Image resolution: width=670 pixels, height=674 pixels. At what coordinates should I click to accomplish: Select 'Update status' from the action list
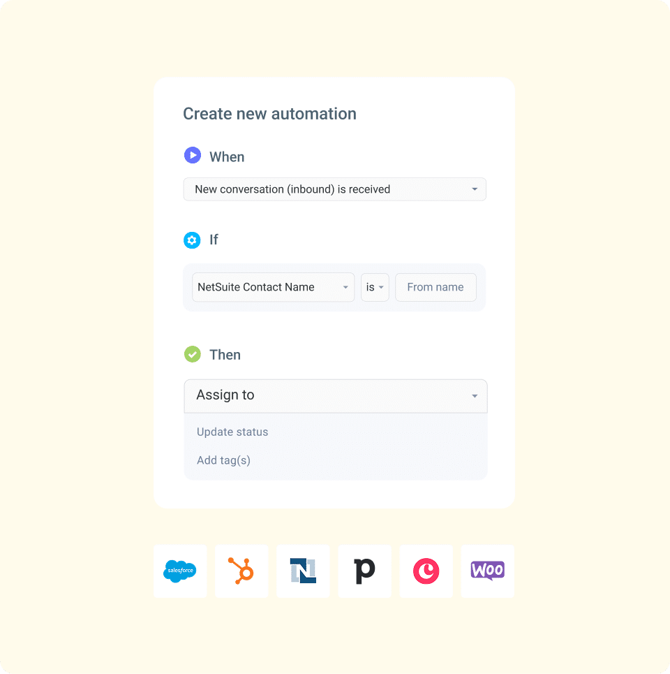click(232, 432)
